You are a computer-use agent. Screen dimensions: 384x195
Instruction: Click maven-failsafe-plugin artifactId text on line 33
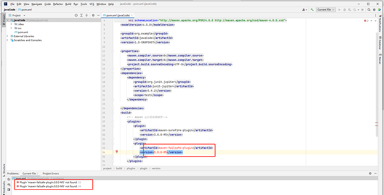(175, 148)
